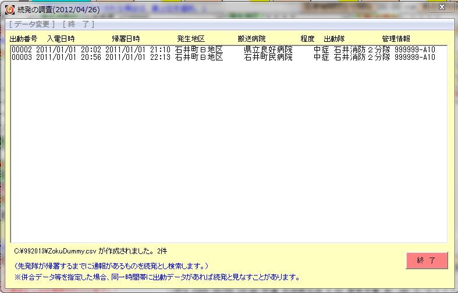The width and height of the screenshot is (458, 293).
Task: Click the 出動番号 column header
Action: coord(23,38)
